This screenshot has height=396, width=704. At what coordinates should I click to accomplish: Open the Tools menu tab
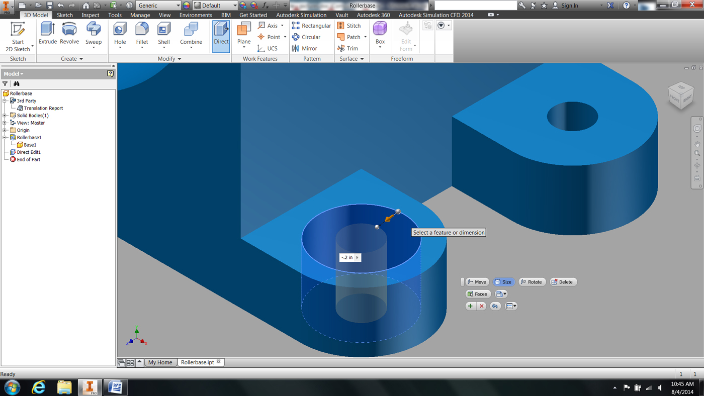pos(115,15)
